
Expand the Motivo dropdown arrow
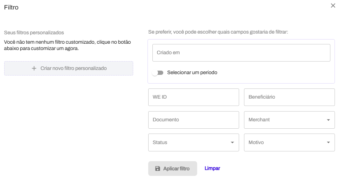[x=328, y=143]
